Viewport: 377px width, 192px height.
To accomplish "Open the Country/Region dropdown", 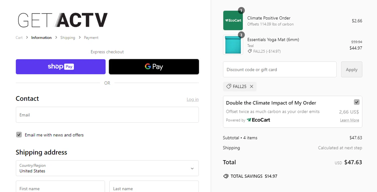I will click(107, 168).
